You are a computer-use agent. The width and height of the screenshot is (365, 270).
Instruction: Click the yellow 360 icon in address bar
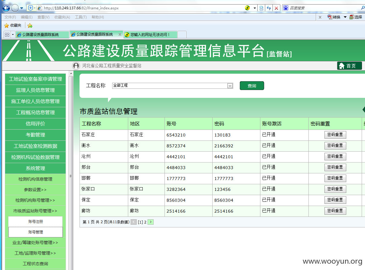pos(247,8)
